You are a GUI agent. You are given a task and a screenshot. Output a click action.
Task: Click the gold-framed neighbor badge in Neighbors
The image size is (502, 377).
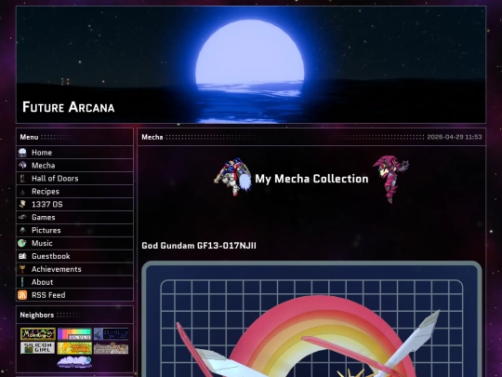tap(38, 334)
